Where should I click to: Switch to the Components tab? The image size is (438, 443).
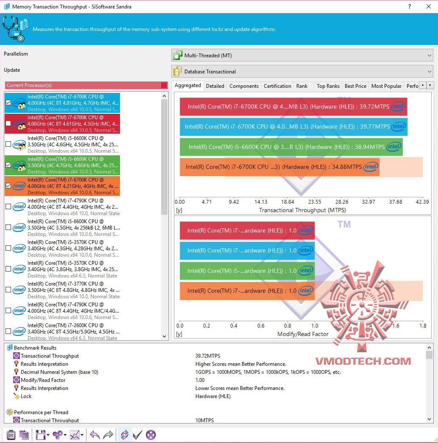(244, 86)
